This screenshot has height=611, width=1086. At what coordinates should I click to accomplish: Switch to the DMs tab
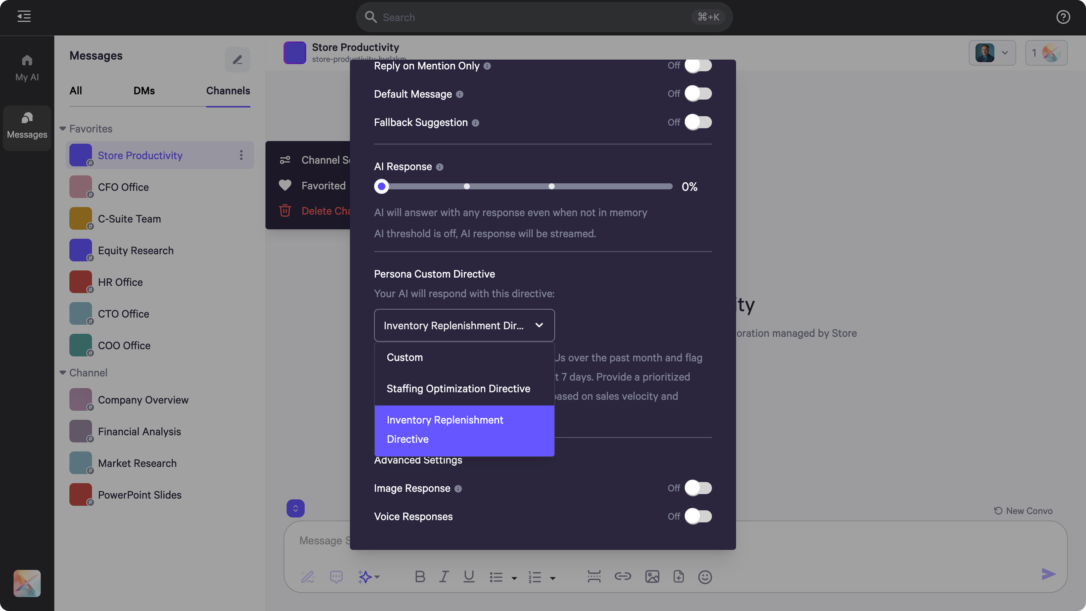144,91
